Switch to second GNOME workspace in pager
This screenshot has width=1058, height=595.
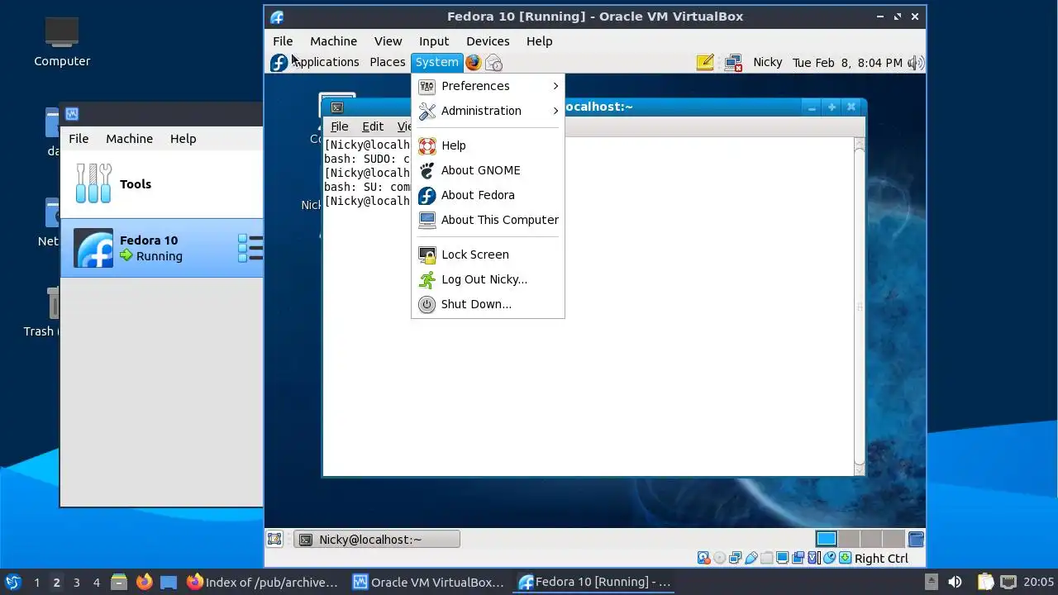(849, 540)
